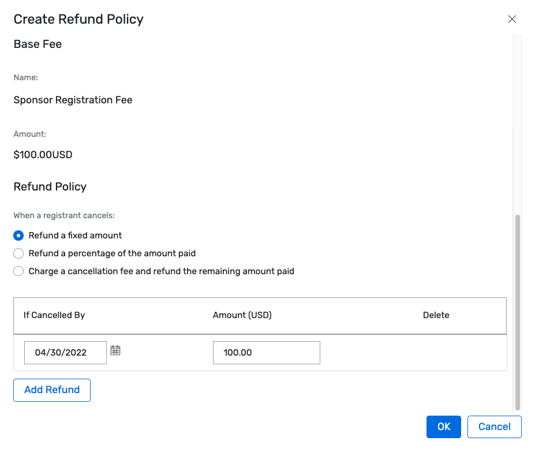Image resolution: width=535 pixels, height=452 pixels.
Task: Click the "If Cancelled By" column header
Action: (54, 315)
